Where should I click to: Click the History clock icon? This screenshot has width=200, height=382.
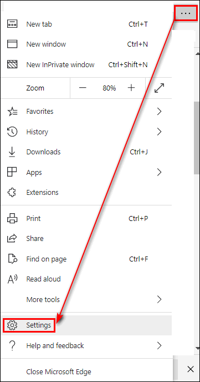[12, 132]
